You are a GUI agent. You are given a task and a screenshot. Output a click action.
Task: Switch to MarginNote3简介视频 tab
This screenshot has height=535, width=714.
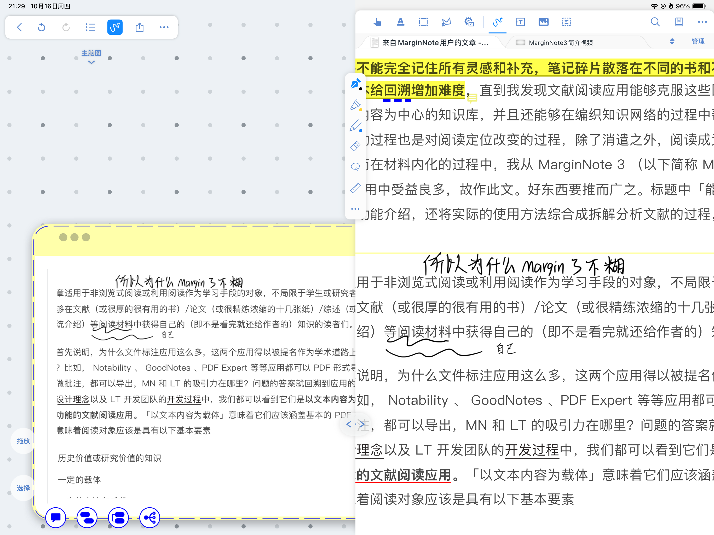560,43
